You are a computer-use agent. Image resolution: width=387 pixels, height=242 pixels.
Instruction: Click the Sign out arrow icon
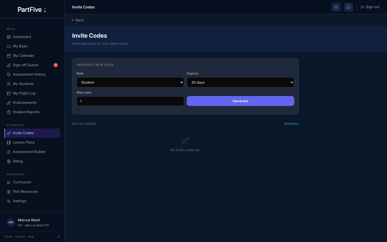362,7
